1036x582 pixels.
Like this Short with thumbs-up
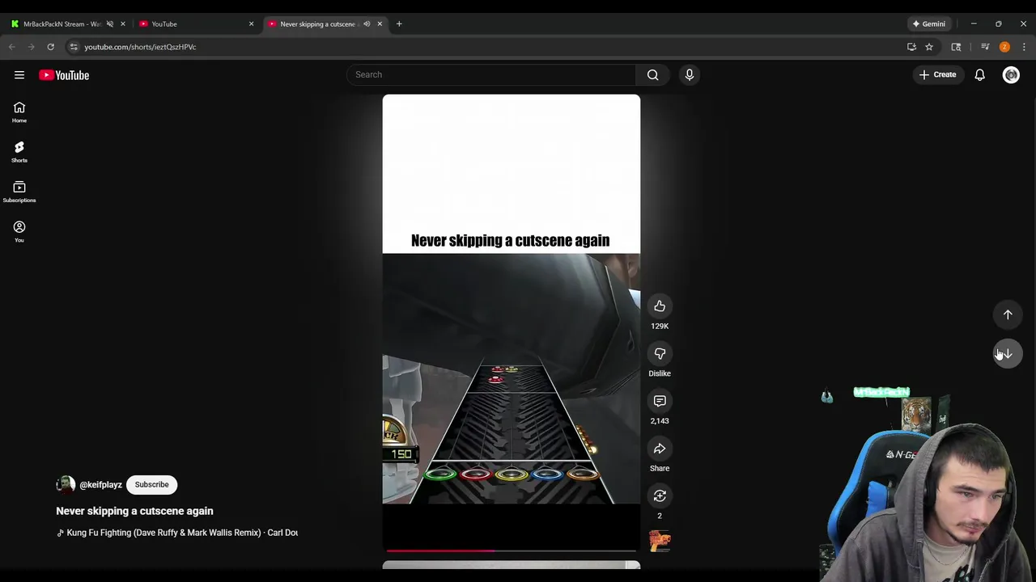pyautogui.click(x=660, y=306)
